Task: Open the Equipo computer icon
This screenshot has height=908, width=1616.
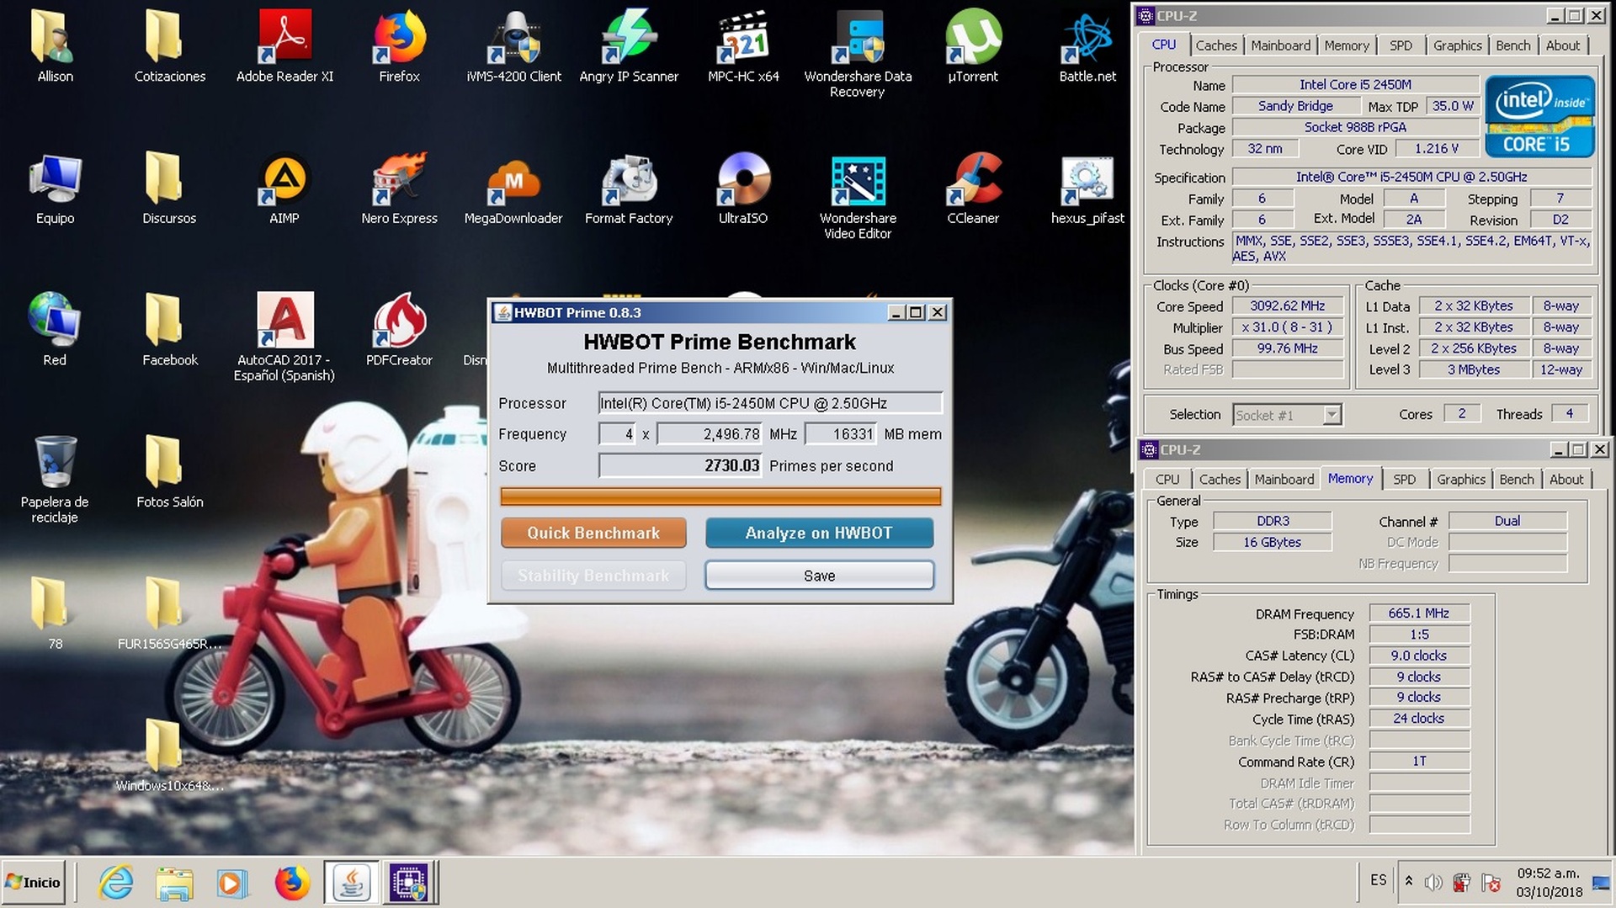Action: coord(55,189)
